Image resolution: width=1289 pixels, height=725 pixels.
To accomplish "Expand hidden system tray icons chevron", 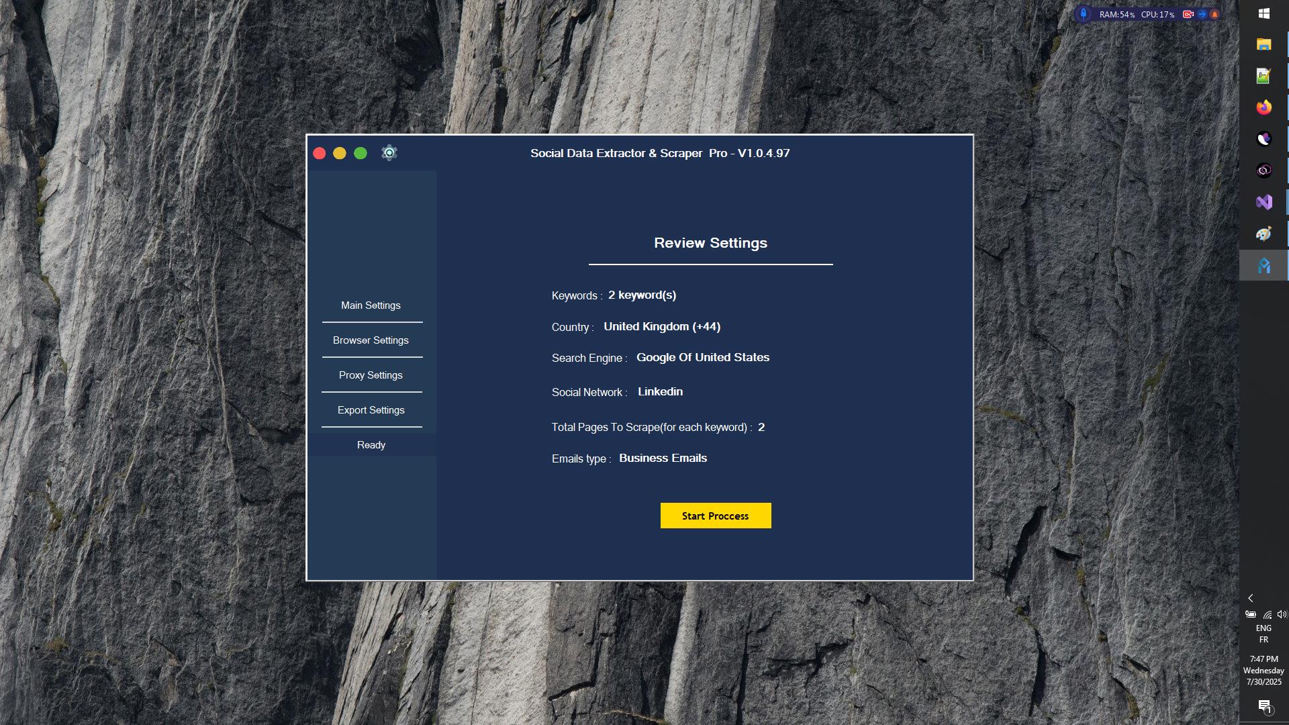I will pos(1250,598).
